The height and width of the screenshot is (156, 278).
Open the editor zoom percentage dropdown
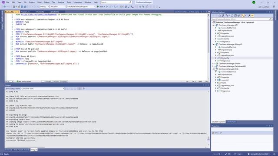pyautogui.click(x=9, y=81)
